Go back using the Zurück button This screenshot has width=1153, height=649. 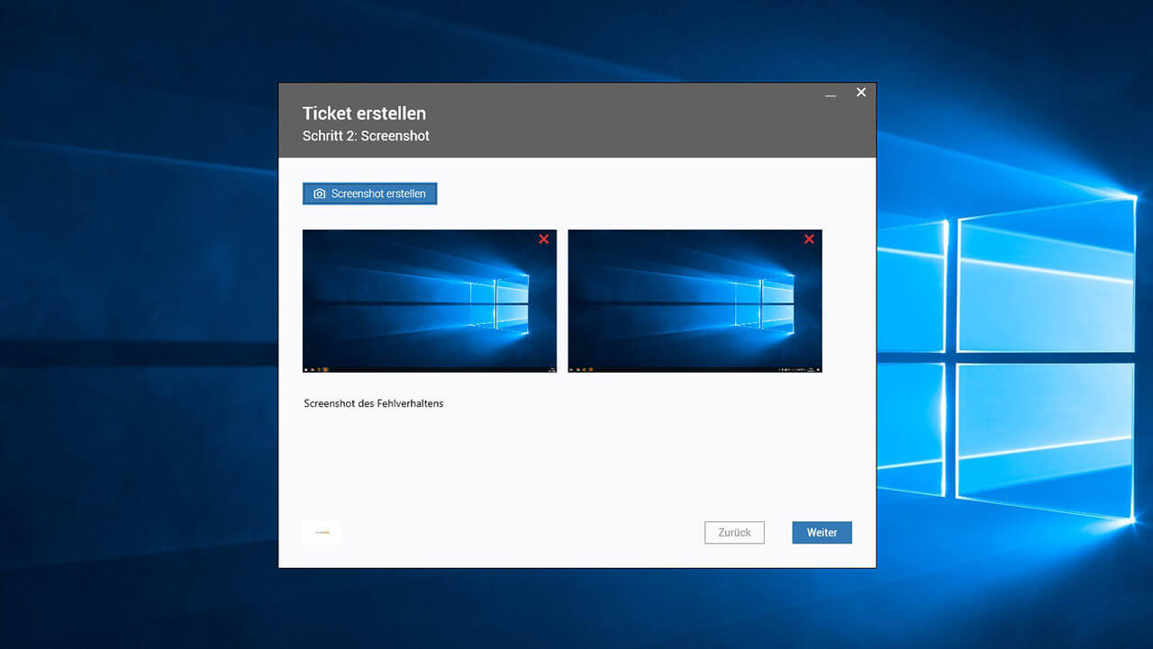734,533
